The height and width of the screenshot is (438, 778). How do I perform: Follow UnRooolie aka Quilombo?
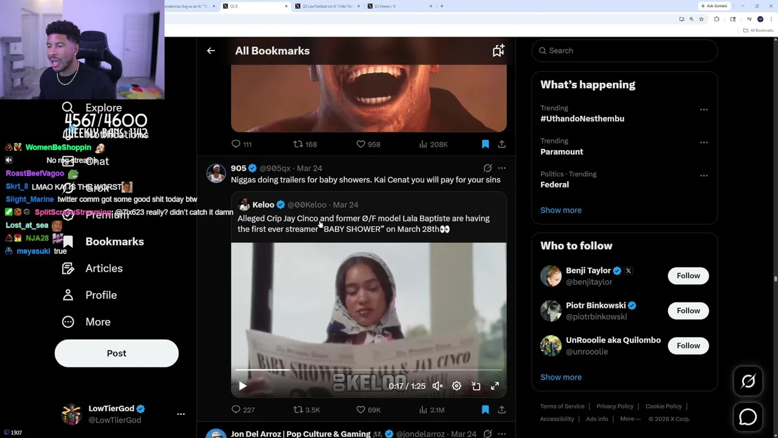pos(688,346)
